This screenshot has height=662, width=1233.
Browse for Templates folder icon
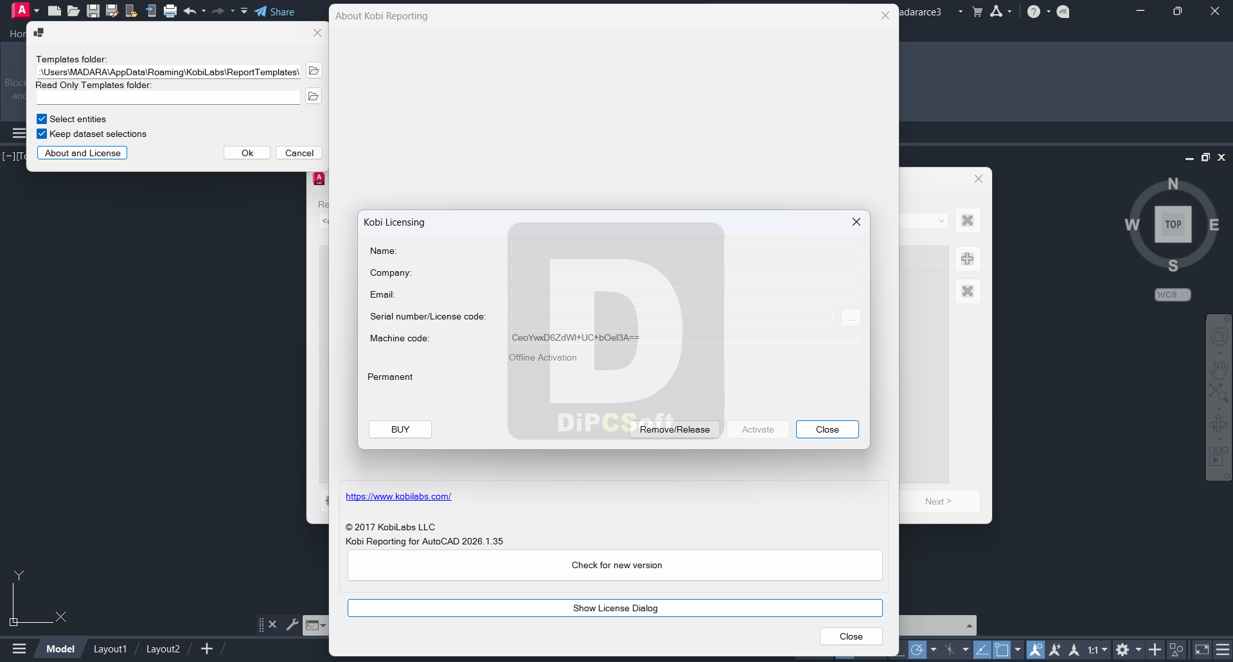[x=314, y=71]
